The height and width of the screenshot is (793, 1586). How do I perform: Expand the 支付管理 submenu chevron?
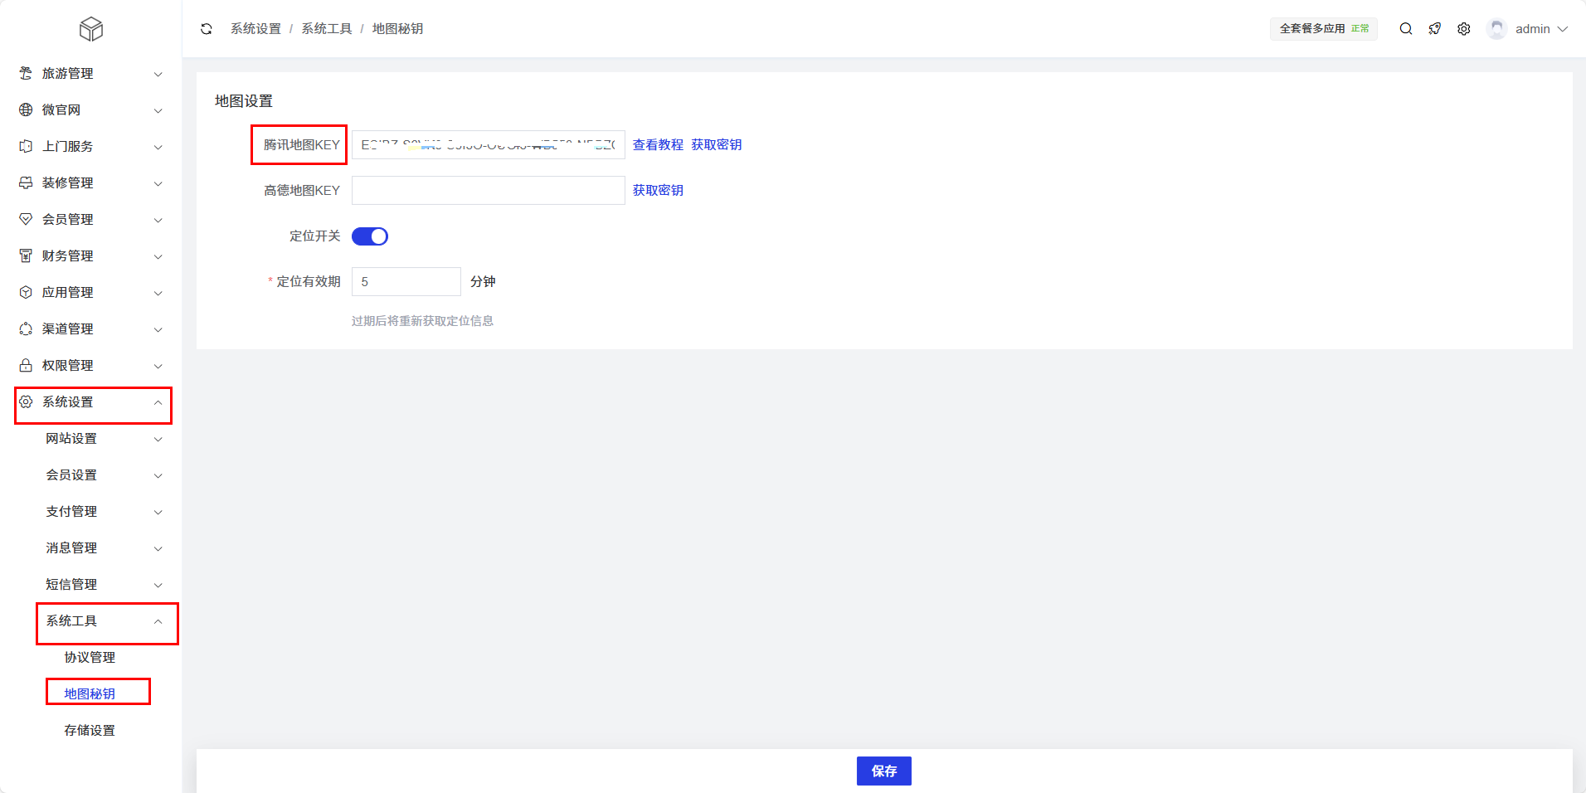point(158,513)
